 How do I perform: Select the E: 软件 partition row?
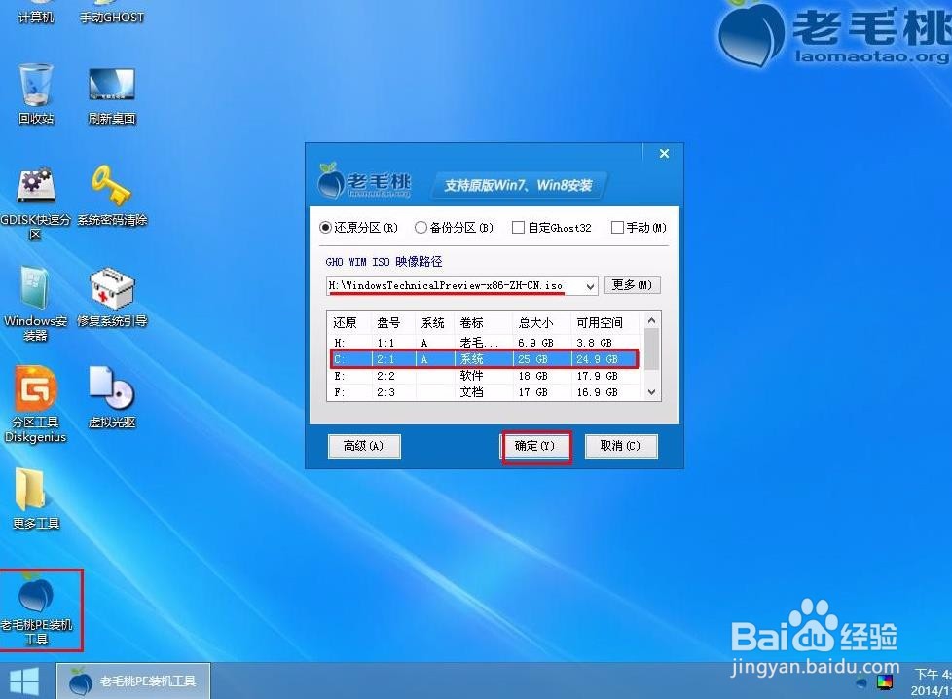pyautogui.click(x=485, y=376)
